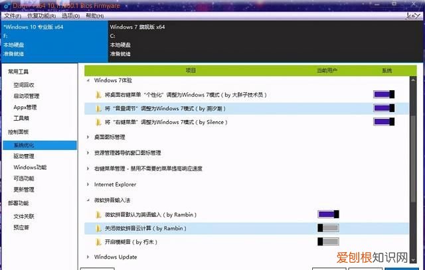Image resolution: width=425 pixels, height=270 pixels.
Task: Open 驱动管理 in the sidebar
Action: coord(24,157)
